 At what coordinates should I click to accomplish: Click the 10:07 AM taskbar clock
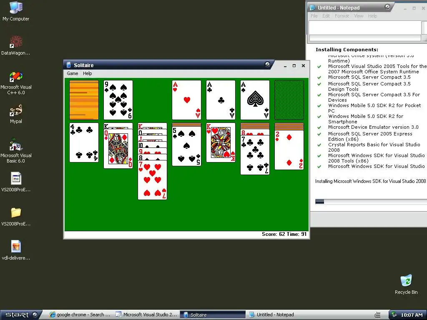[x=412, y=315]
